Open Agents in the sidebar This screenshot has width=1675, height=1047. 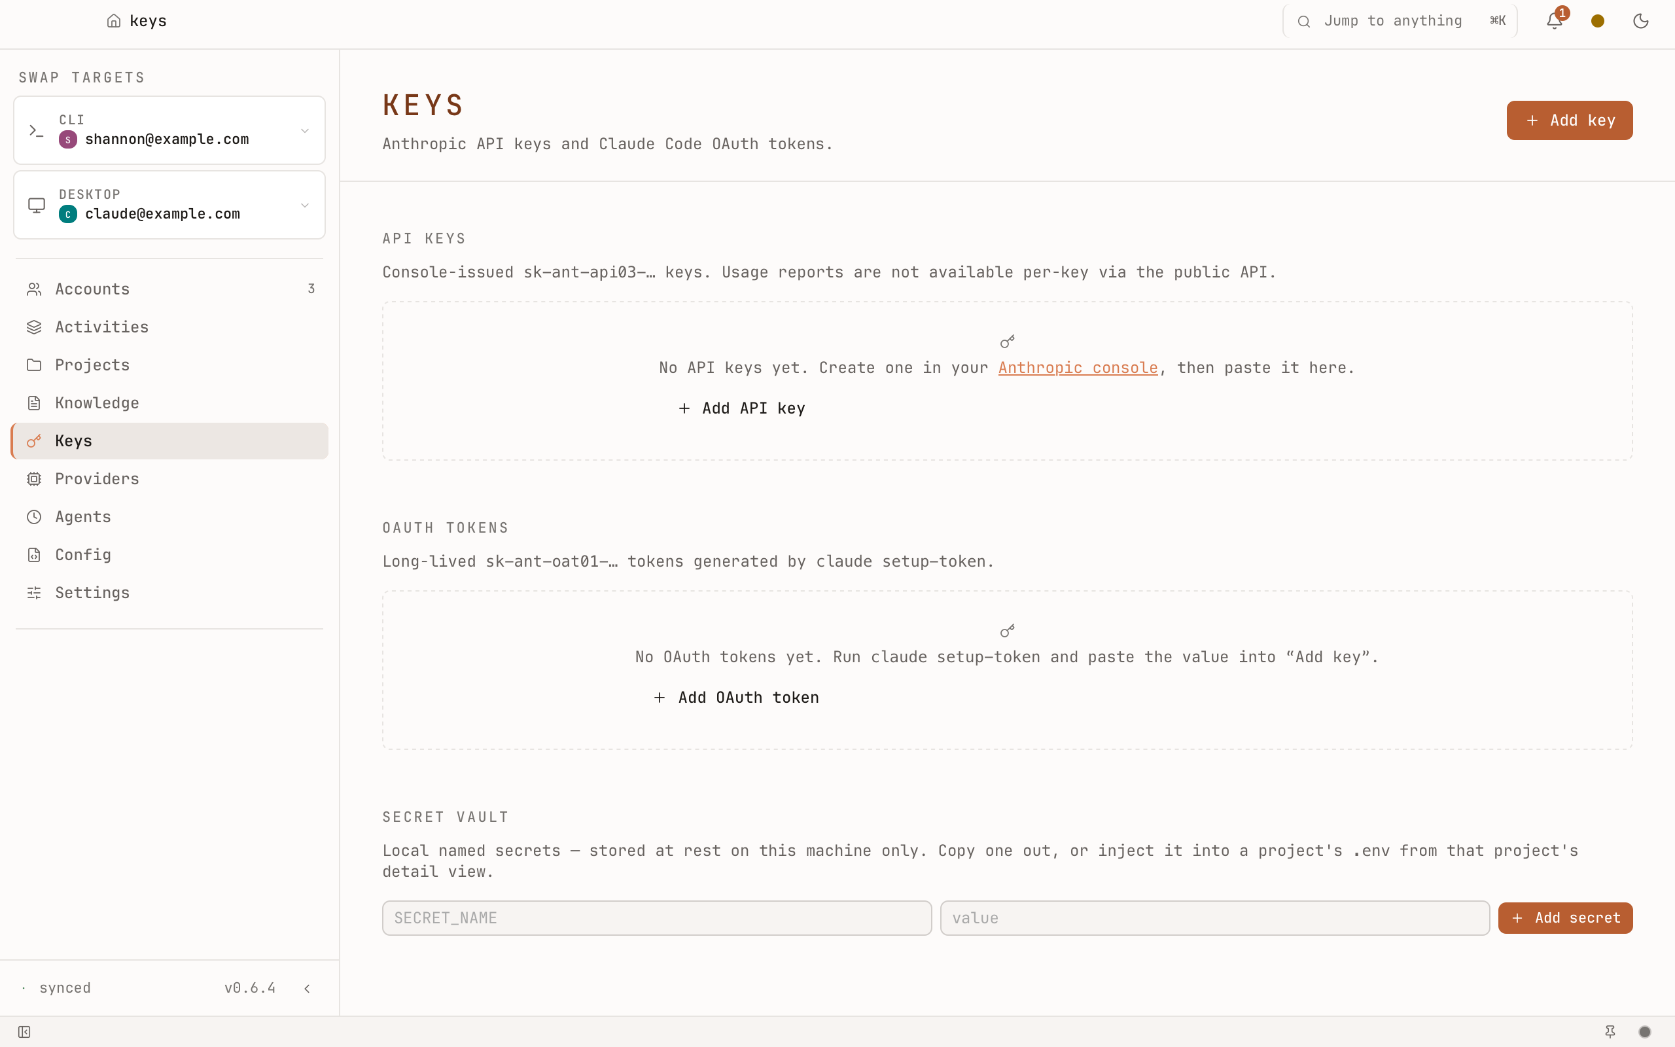point(169,517)
